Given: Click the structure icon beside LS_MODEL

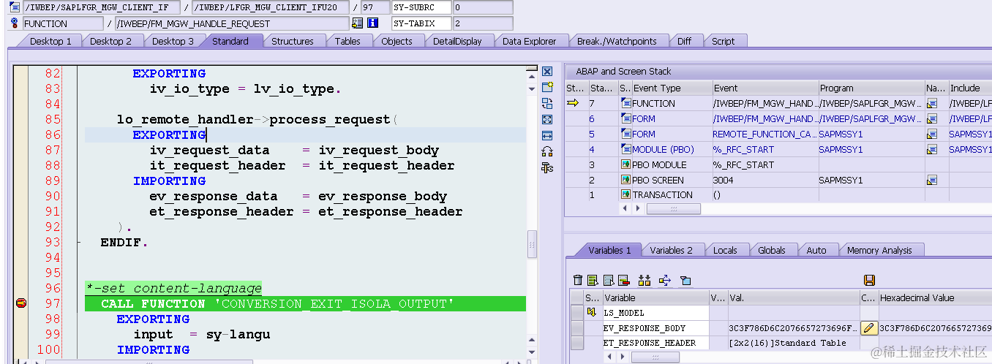Looking at the screenshot, I should click(x=591, y=313).
